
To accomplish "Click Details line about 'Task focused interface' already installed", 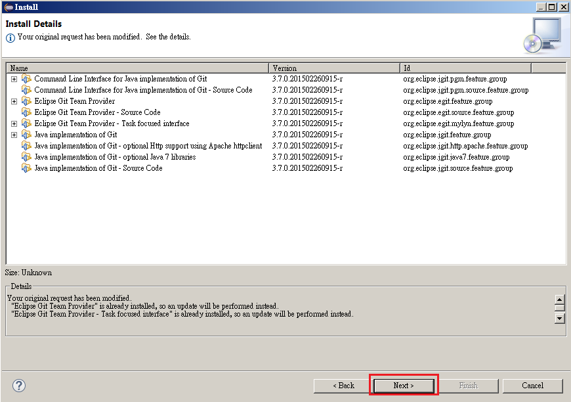I will [182, 314].
